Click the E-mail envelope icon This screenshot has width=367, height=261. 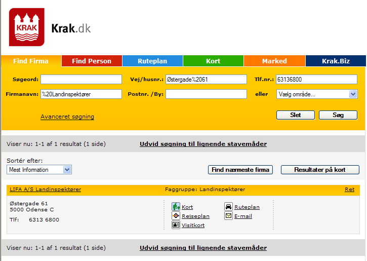(228, 216)
